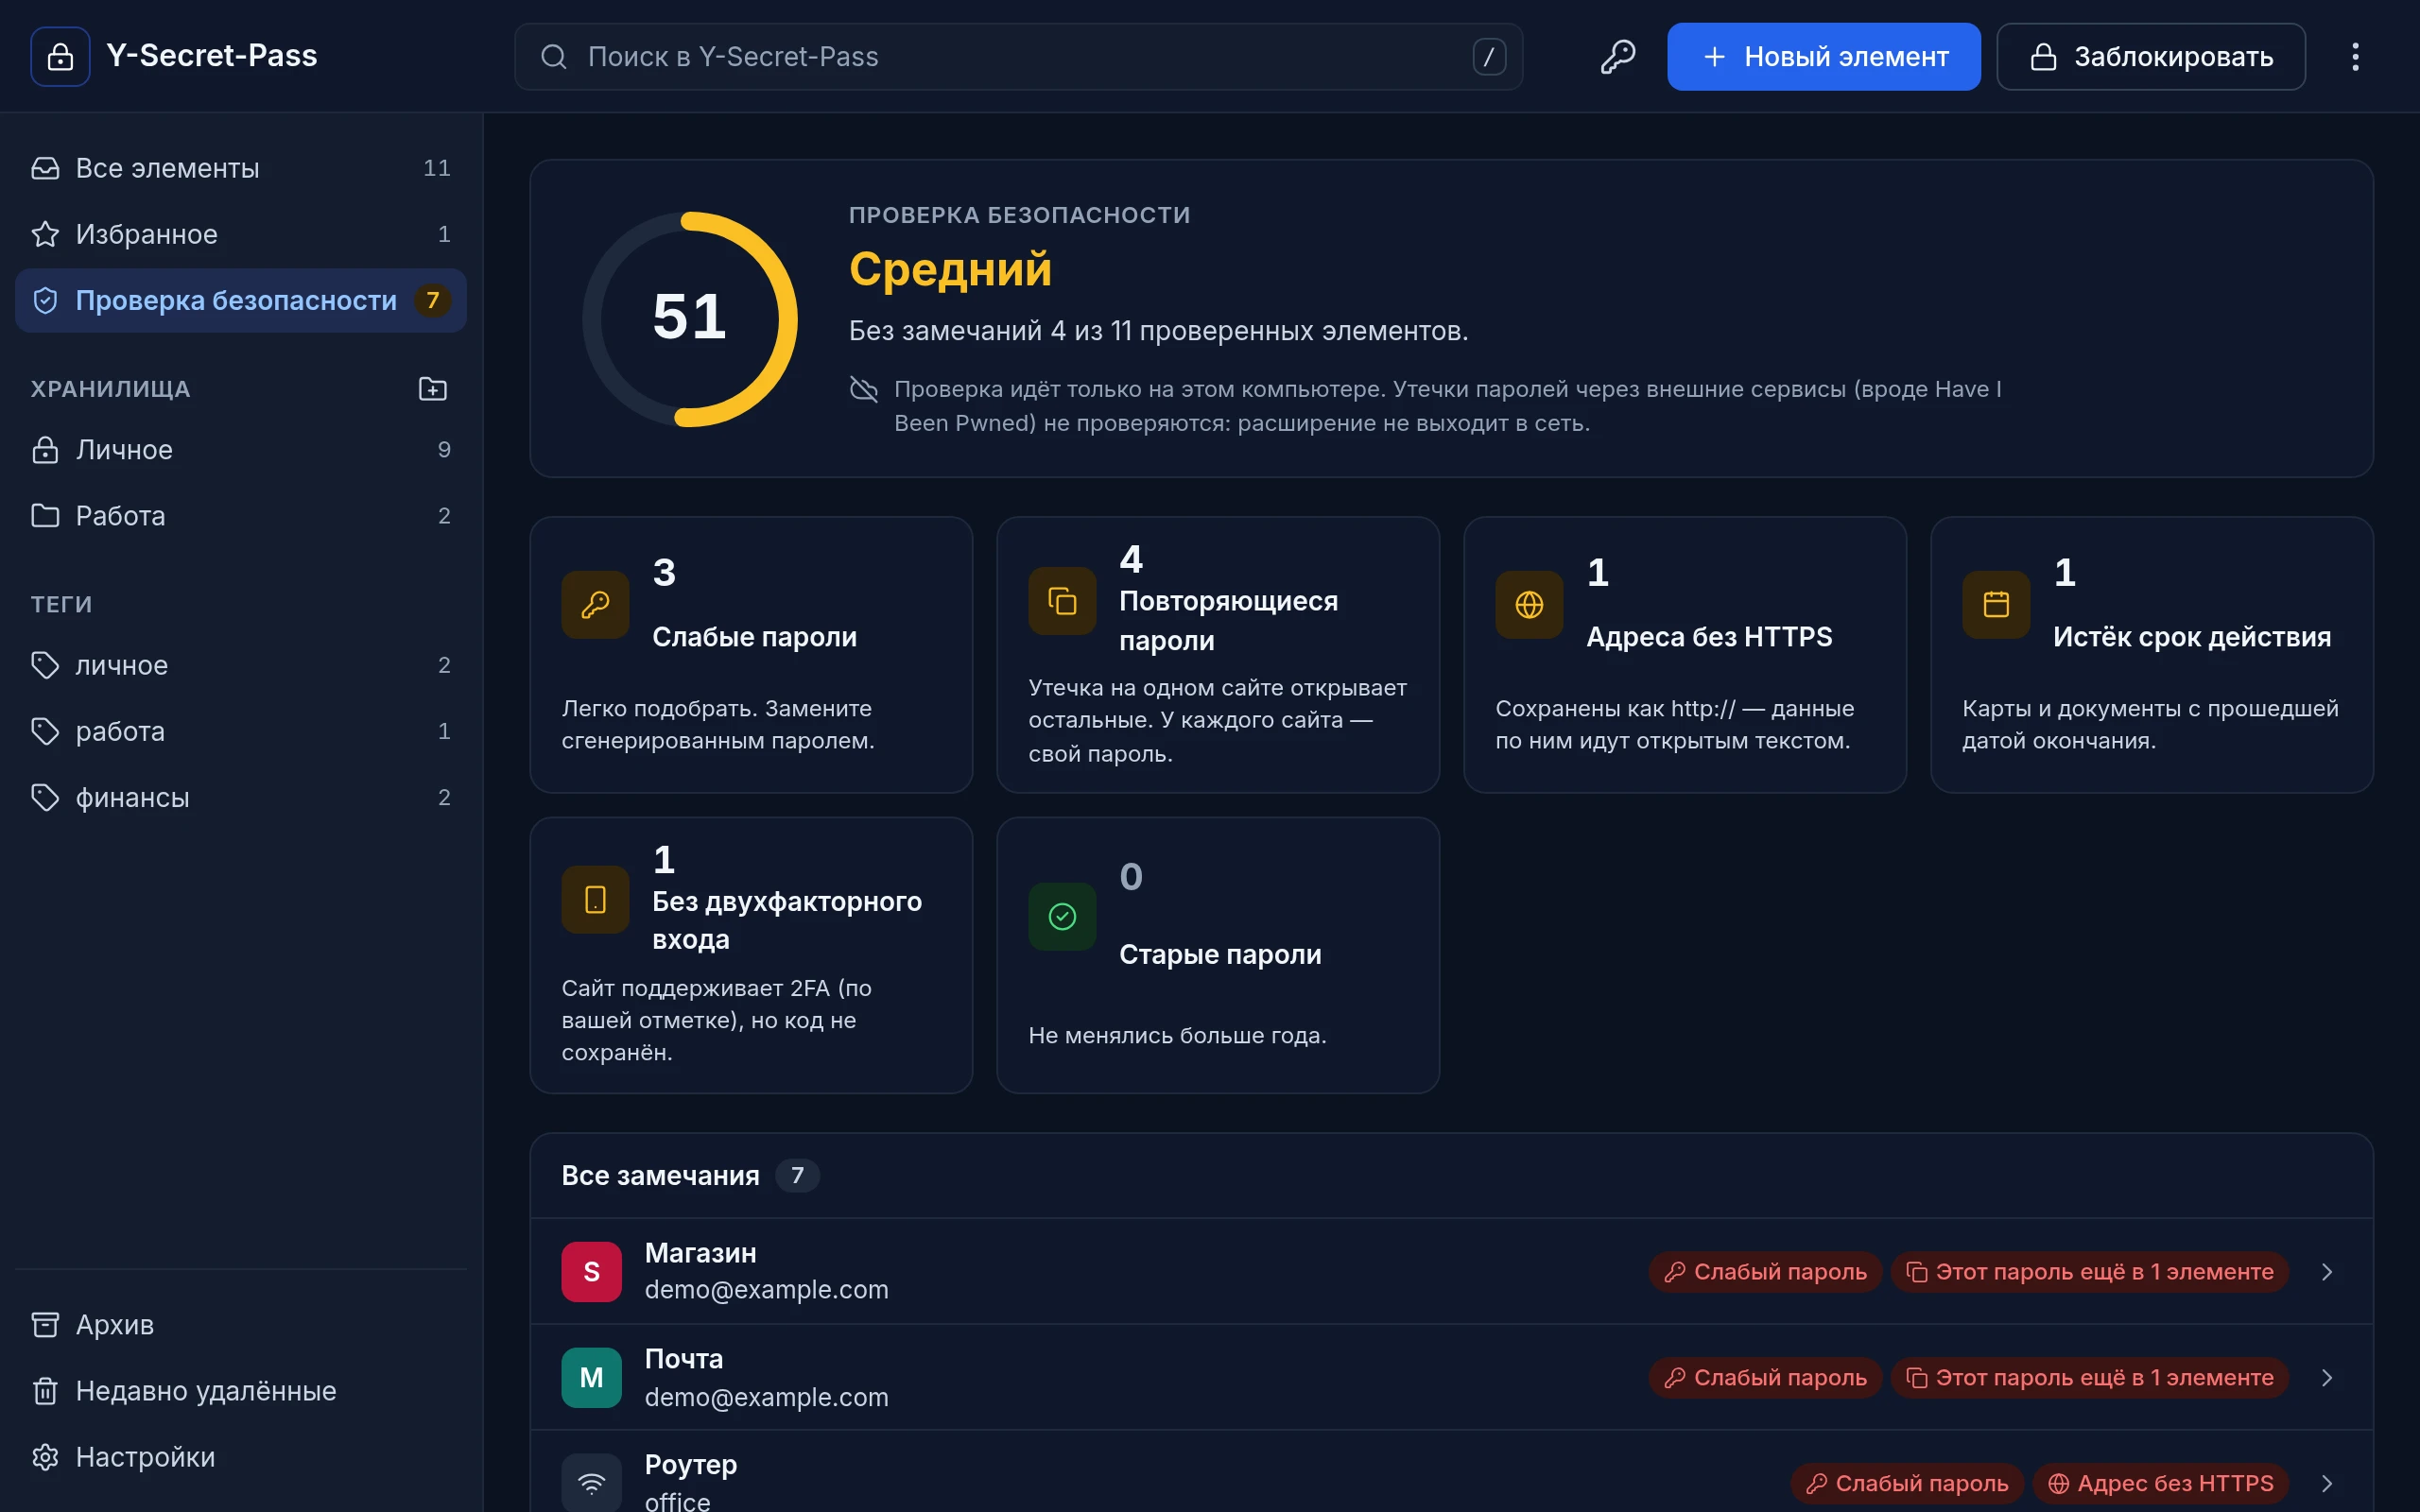Open Все элементы in sidebar
2420x1512 pixels.
(241, 168)
